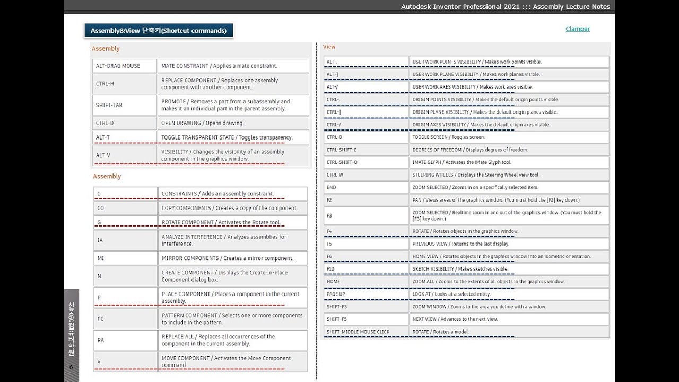Image resolution: width=679 pixels, height=382 pixels.
Task: Select the ALT-T shortcut cell
Action: pos(125,137)
